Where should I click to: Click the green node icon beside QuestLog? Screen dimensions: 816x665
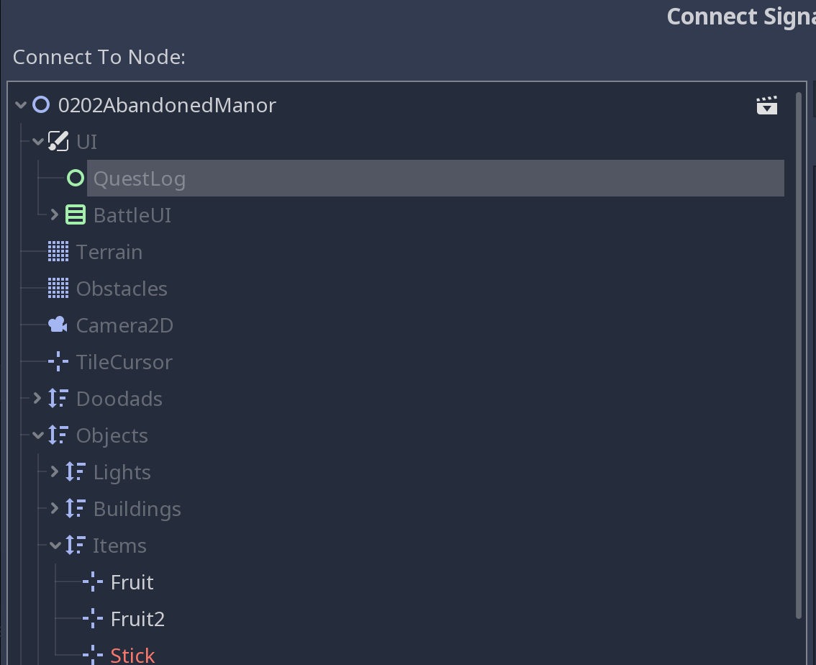(74, 178)
